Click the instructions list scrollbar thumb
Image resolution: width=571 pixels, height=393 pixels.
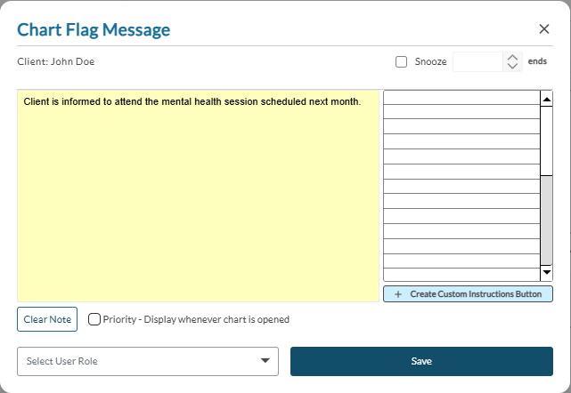coord(547,219)
